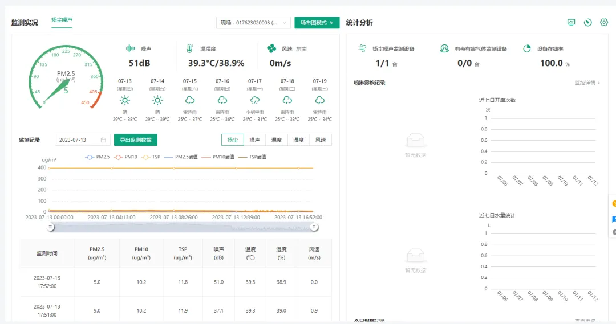Toggle the TSP阈值 legend line
Image resolution: width=616 pixels, height=324 pixels.
tap(252, 157)
